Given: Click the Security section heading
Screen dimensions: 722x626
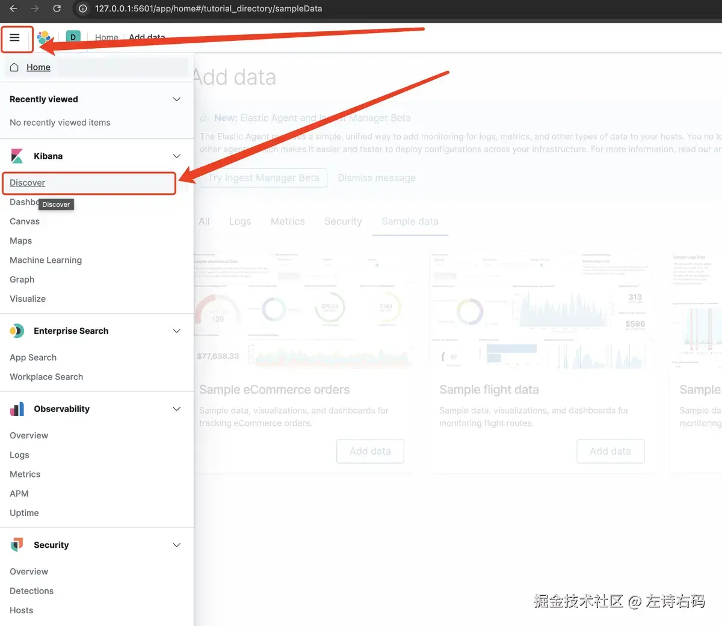Looking at the screenshot, I should click(51, 545).
